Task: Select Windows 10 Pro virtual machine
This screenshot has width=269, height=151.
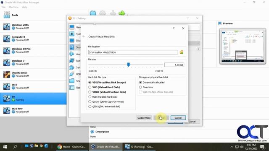Action: [x=33, y=51]
